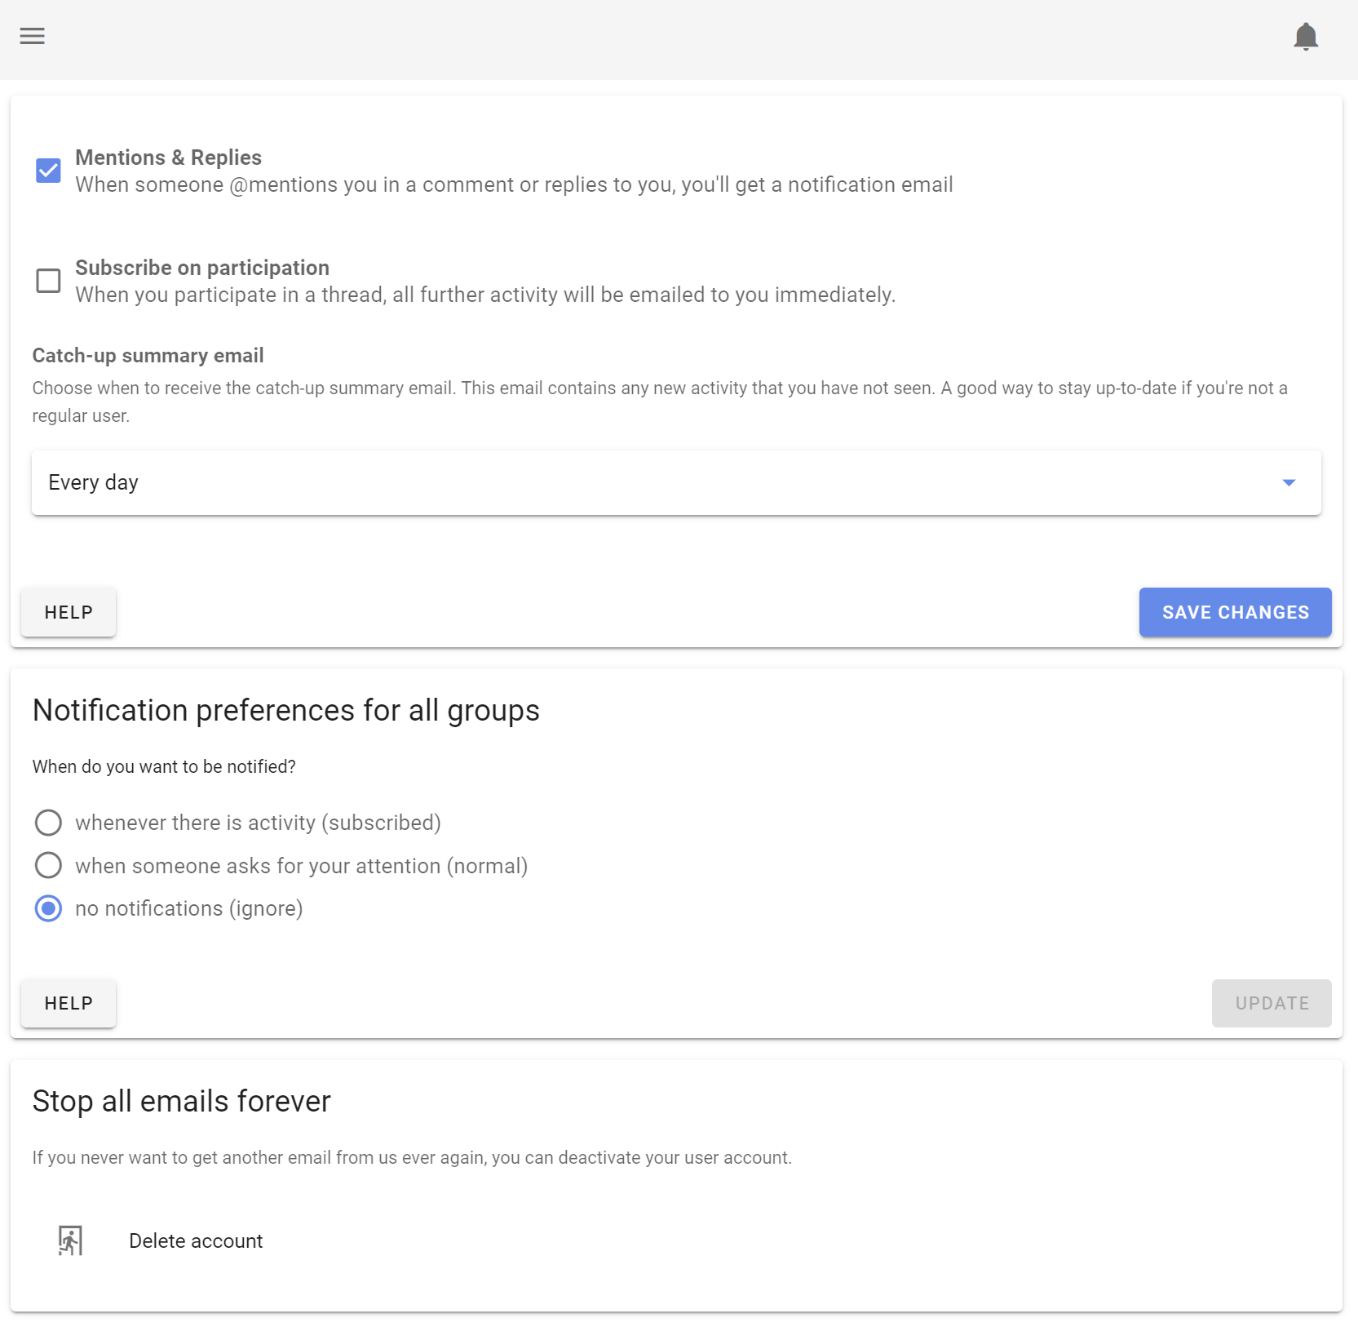Click Catch-up summary email heading
This screenshot has width=1358, height=1327.
tap(148, 355)
